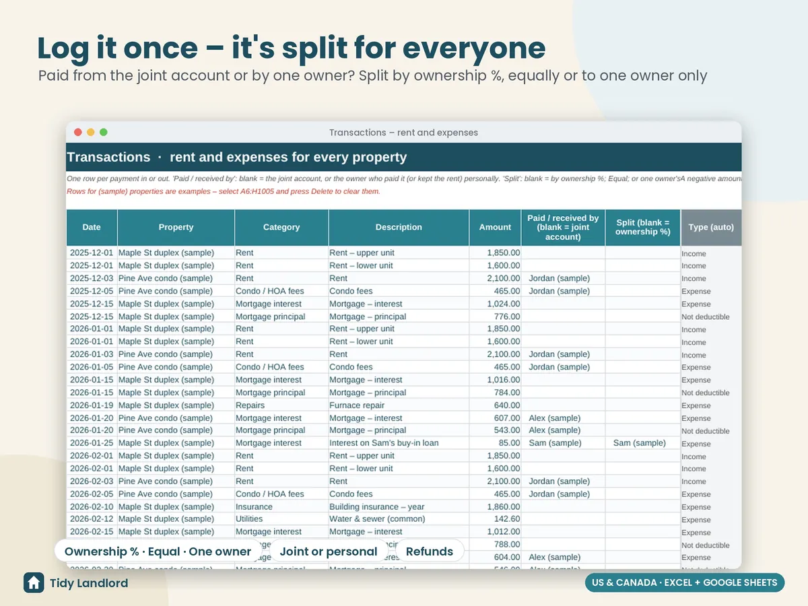
Task: Click the amount cell "1,024.00"
Action: 495,304
